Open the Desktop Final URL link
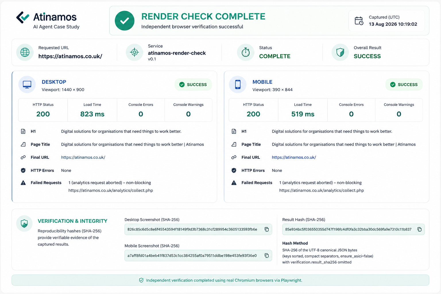The width and height of the screenshot is (441, 294). coord(83,157)
